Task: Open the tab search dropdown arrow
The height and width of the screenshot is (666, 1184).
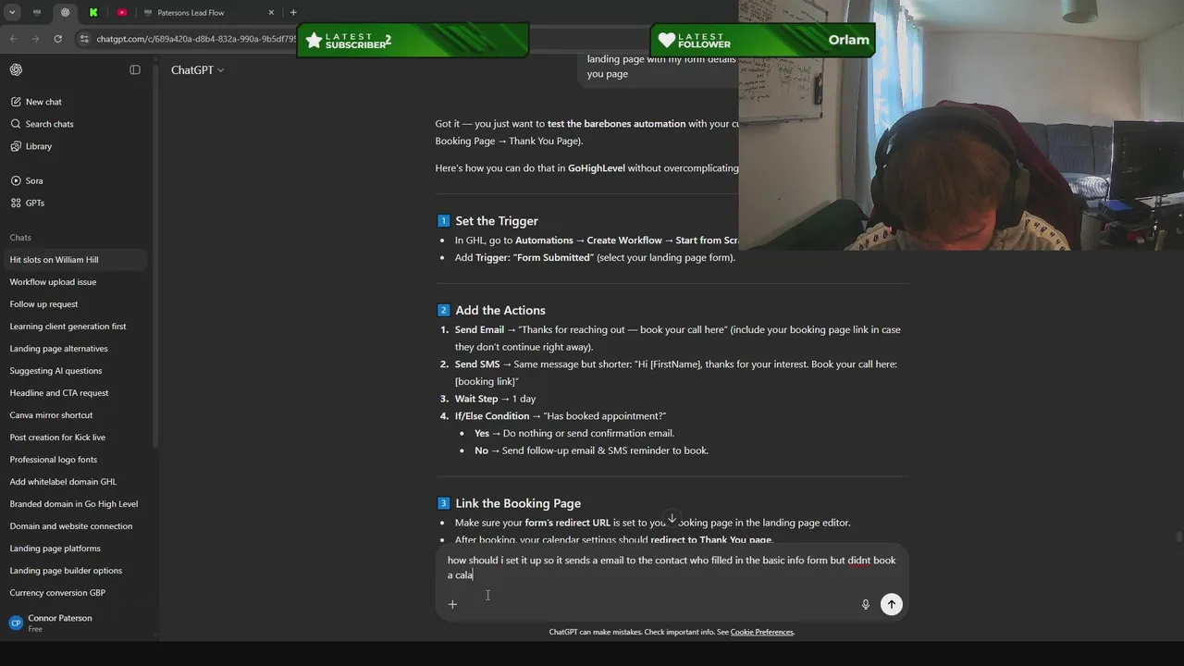Action: click(x=12, y=13)
